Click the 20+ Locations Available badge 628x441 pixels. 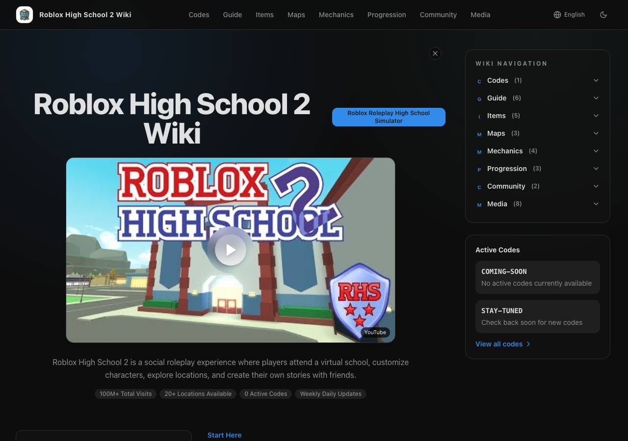[x=198, y=394]
